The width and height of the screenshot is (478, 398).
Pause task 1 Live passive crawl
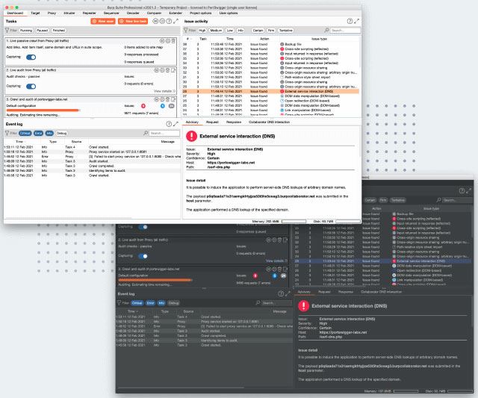[162, 41]
